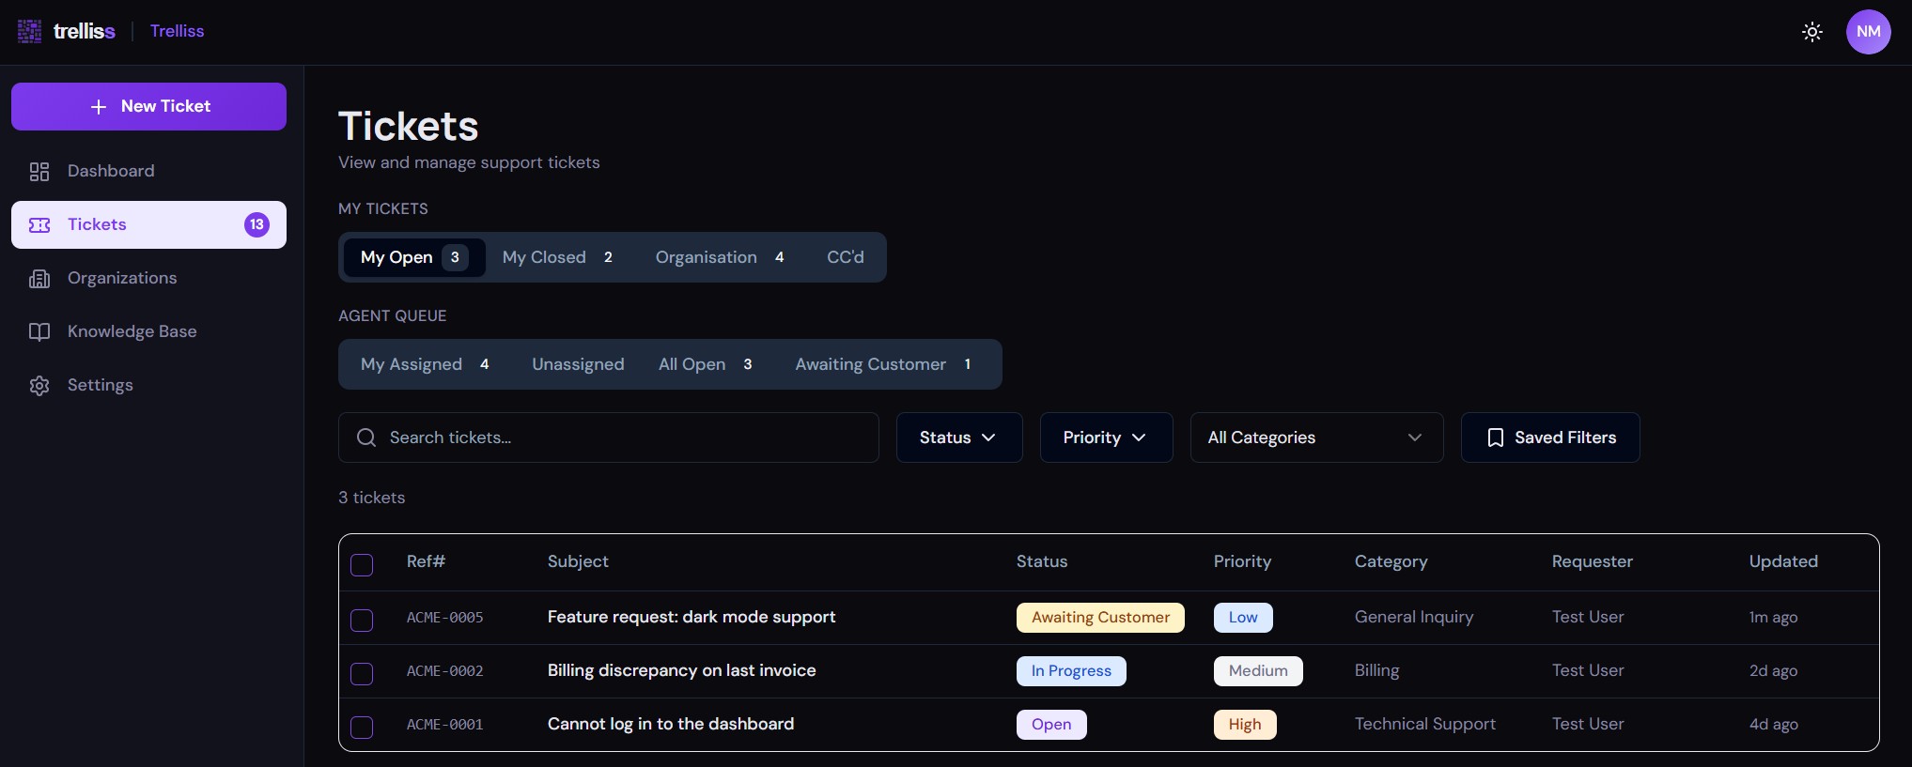Open Organizations via its building icon
Image resolution: width=1912 pixels, height=767 pixels.
pyautogui.click(x=39, y=279)
